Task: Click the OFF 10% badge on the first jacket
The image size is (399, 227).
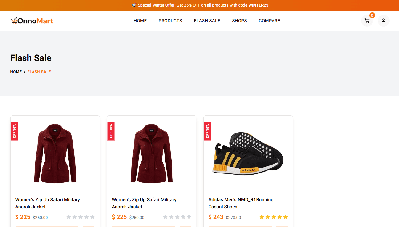Action: click(x=14, y=131)
